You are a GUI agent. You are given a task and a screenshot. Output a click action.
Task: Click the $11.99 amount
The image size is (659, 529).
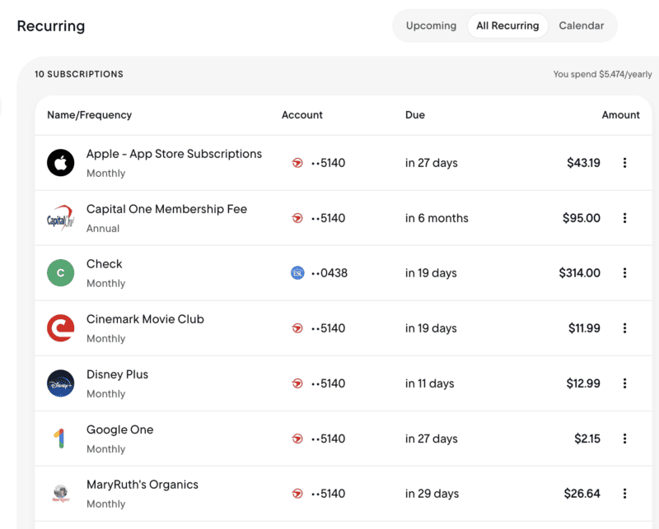584,328
